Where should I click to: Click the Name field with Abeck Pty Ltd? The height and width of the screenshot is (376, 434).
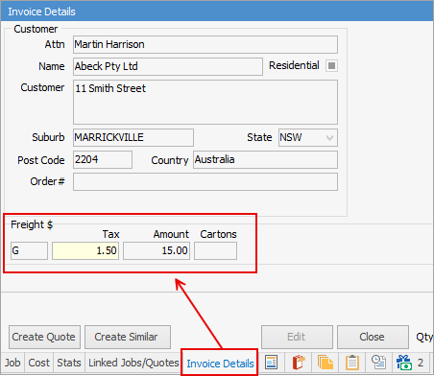tap(168, 66)
